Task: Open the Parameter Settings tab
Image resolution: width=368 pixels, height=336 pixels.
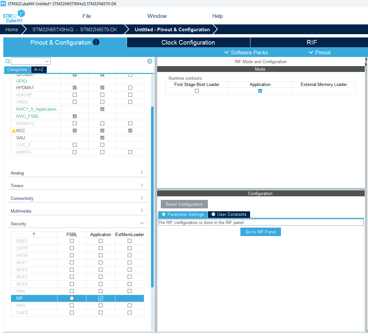Action: pos(183,214)
